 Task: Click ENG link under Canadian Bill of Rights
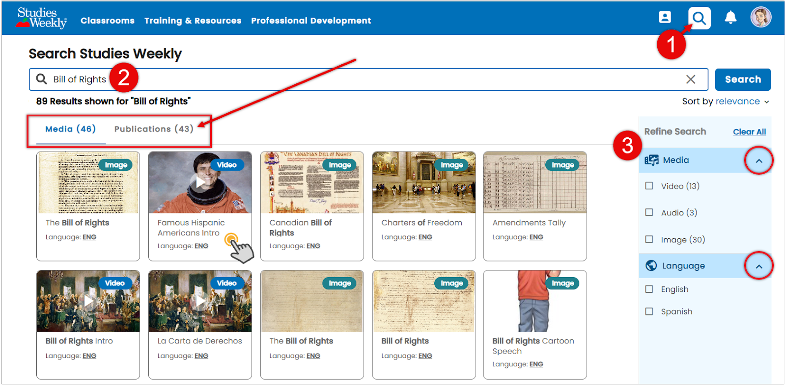point(313,246)
